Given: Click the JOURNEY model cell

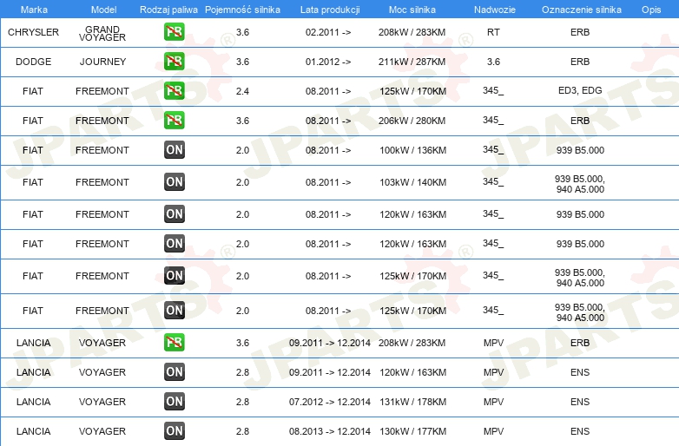Looking at the screenshot, I should (102, 62).
